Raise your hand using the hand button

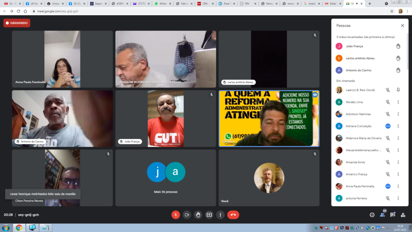[198, 215]
